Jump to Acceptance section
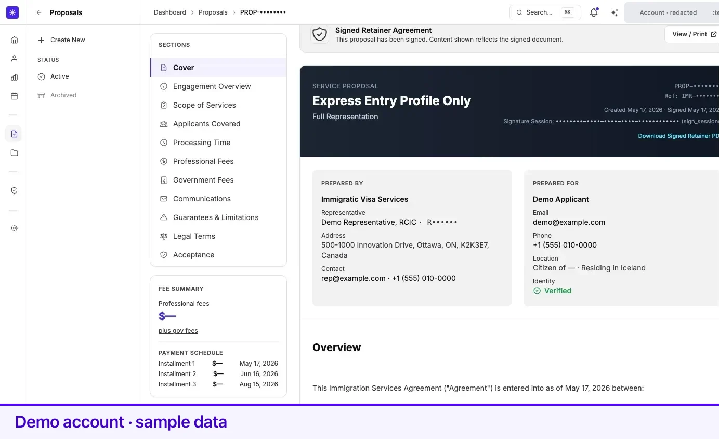The image size is (719, 439). [x=218, y=255]
